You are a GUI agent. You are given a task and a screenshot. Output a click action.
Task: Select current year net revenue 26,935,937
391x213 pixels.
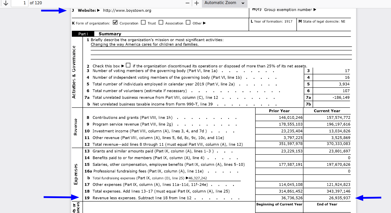pos(340,198)
